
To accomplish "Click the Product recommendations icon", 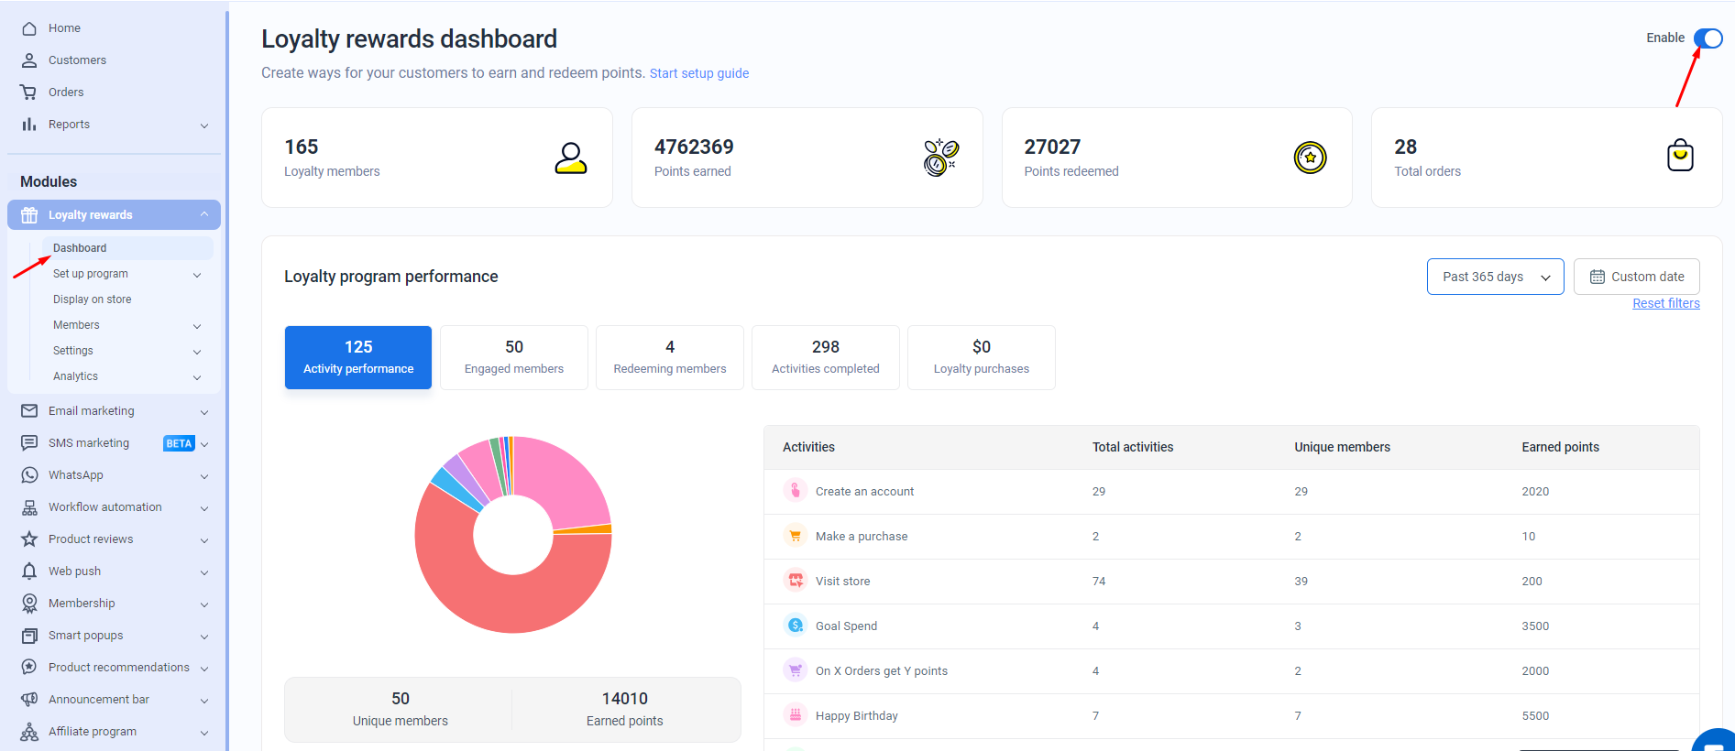I will point(29,668).
